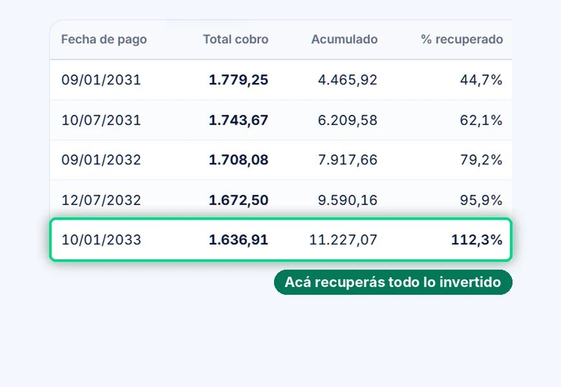Click the 'Acumulado' column header

coord(344,39)
